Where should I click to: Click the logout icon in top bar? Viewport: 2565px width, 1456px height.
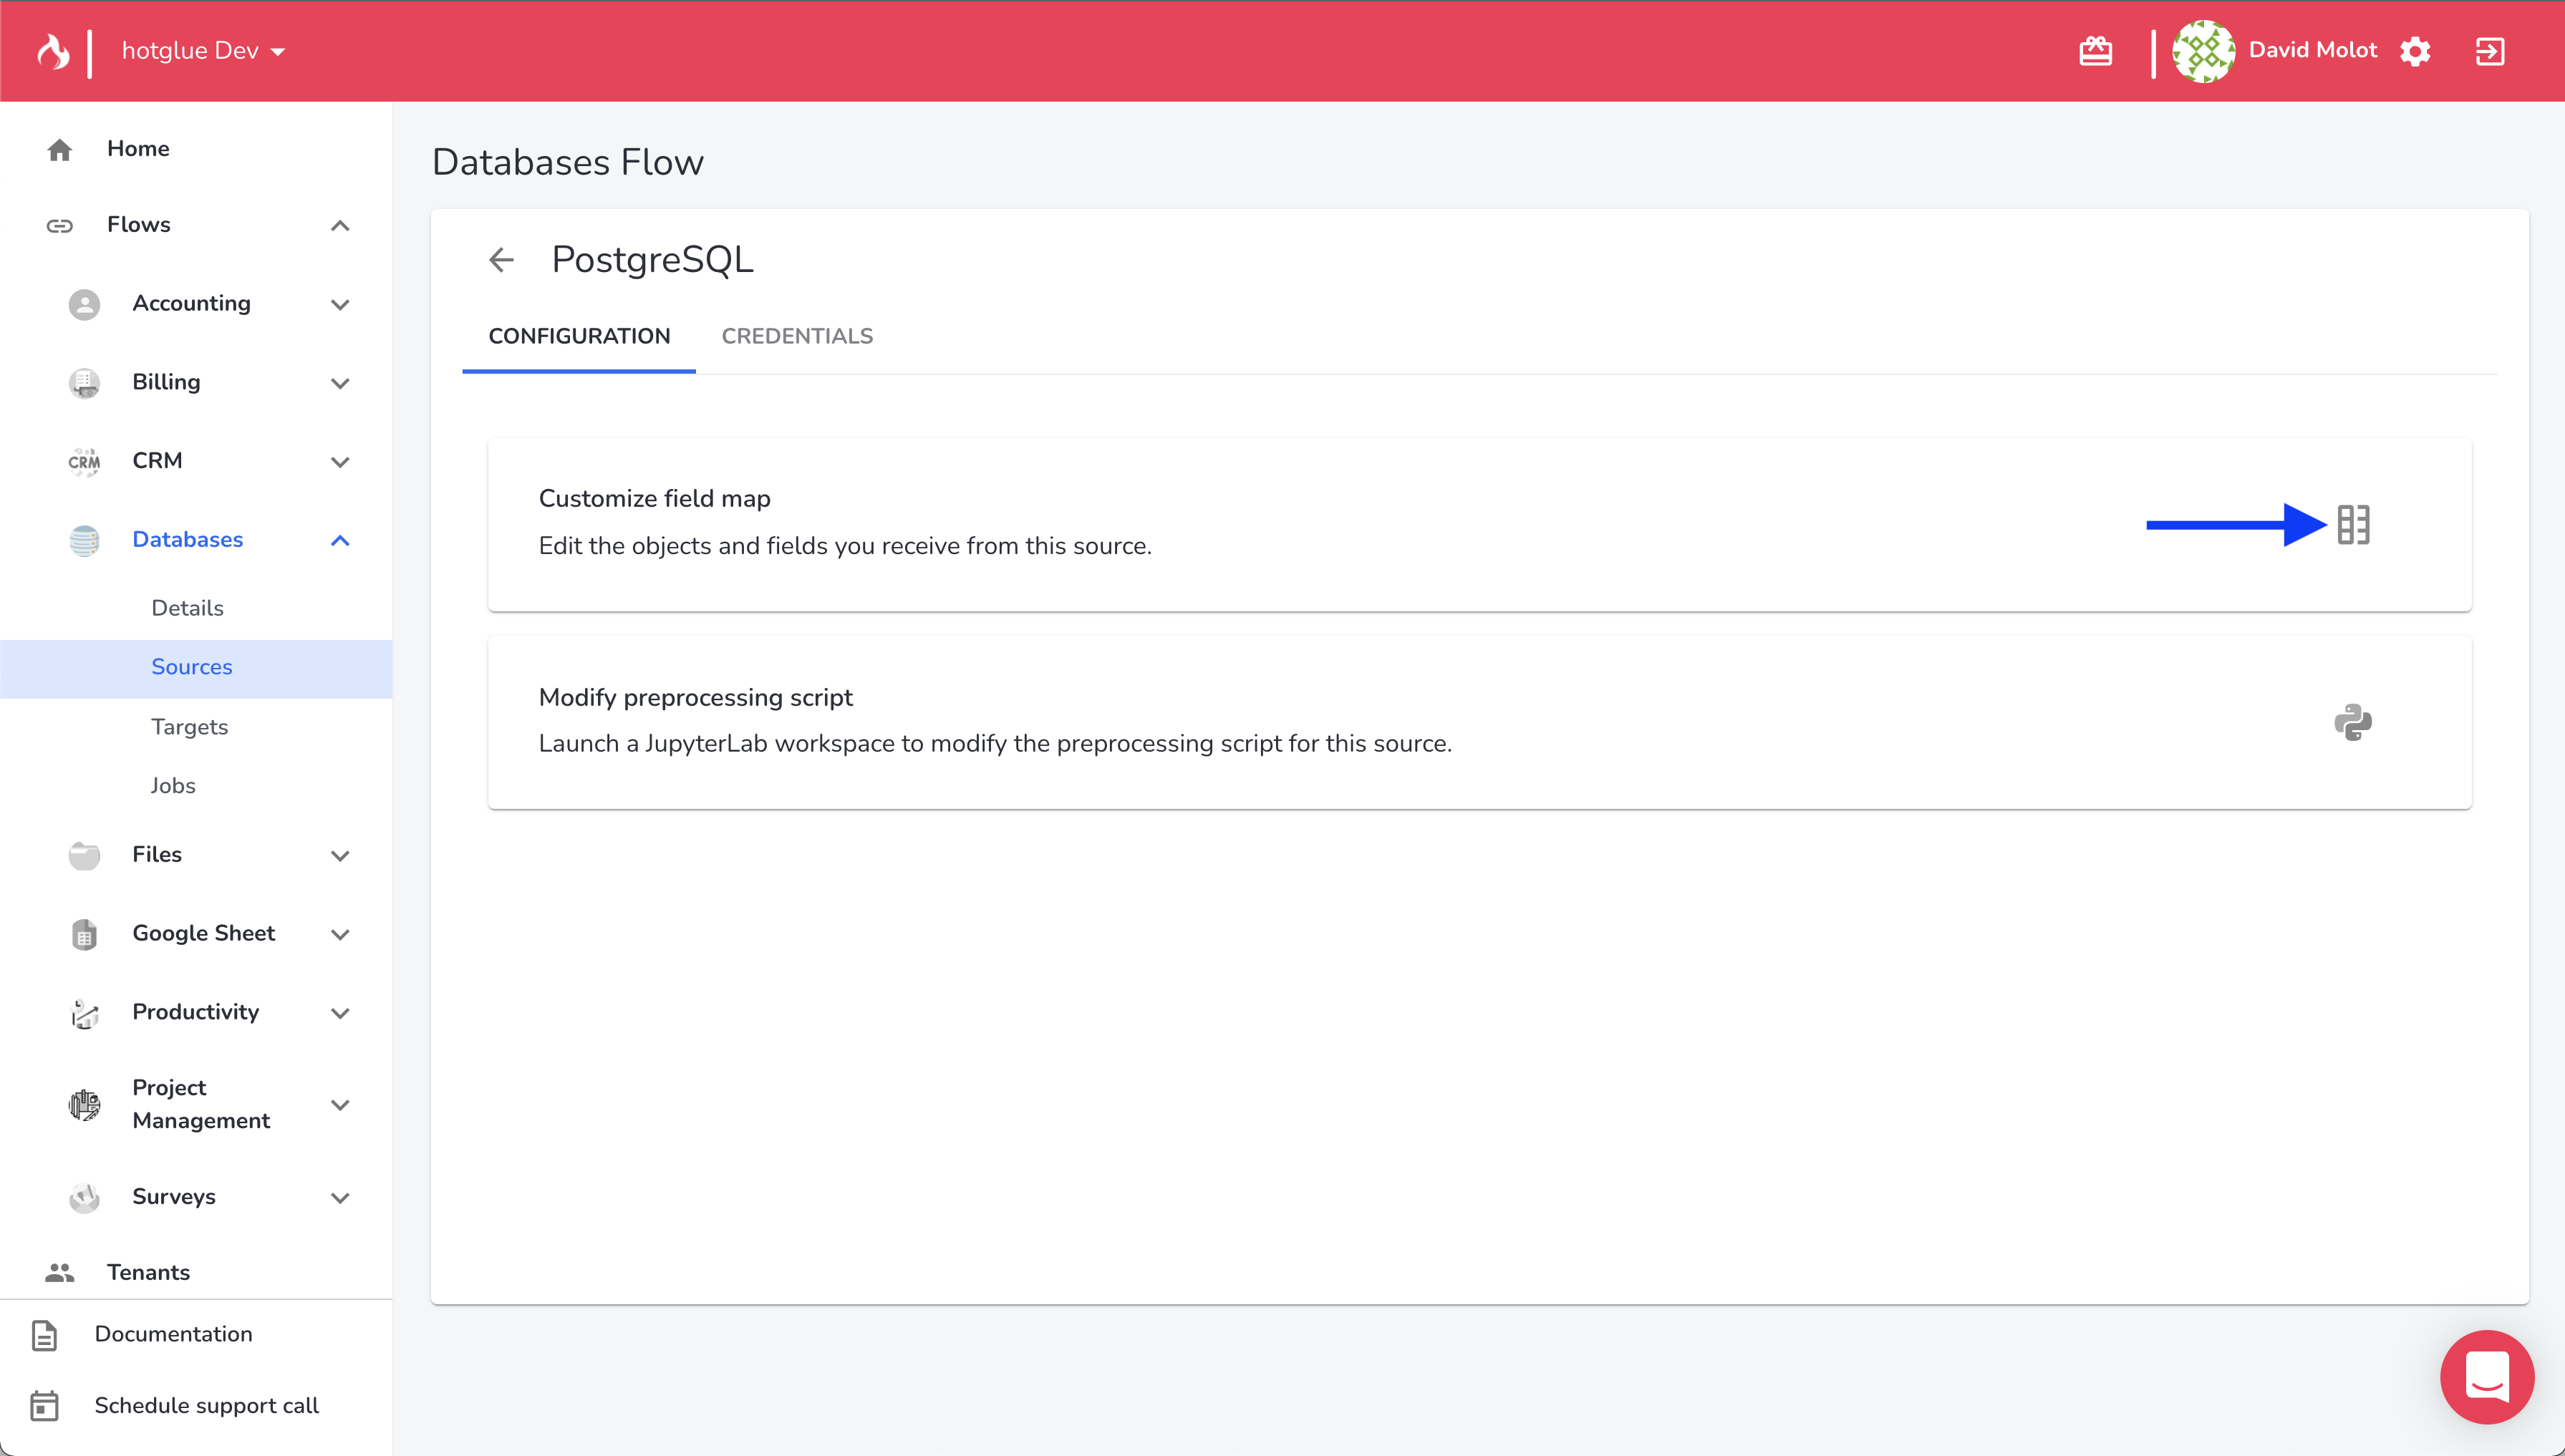[x=2489, y=51]
